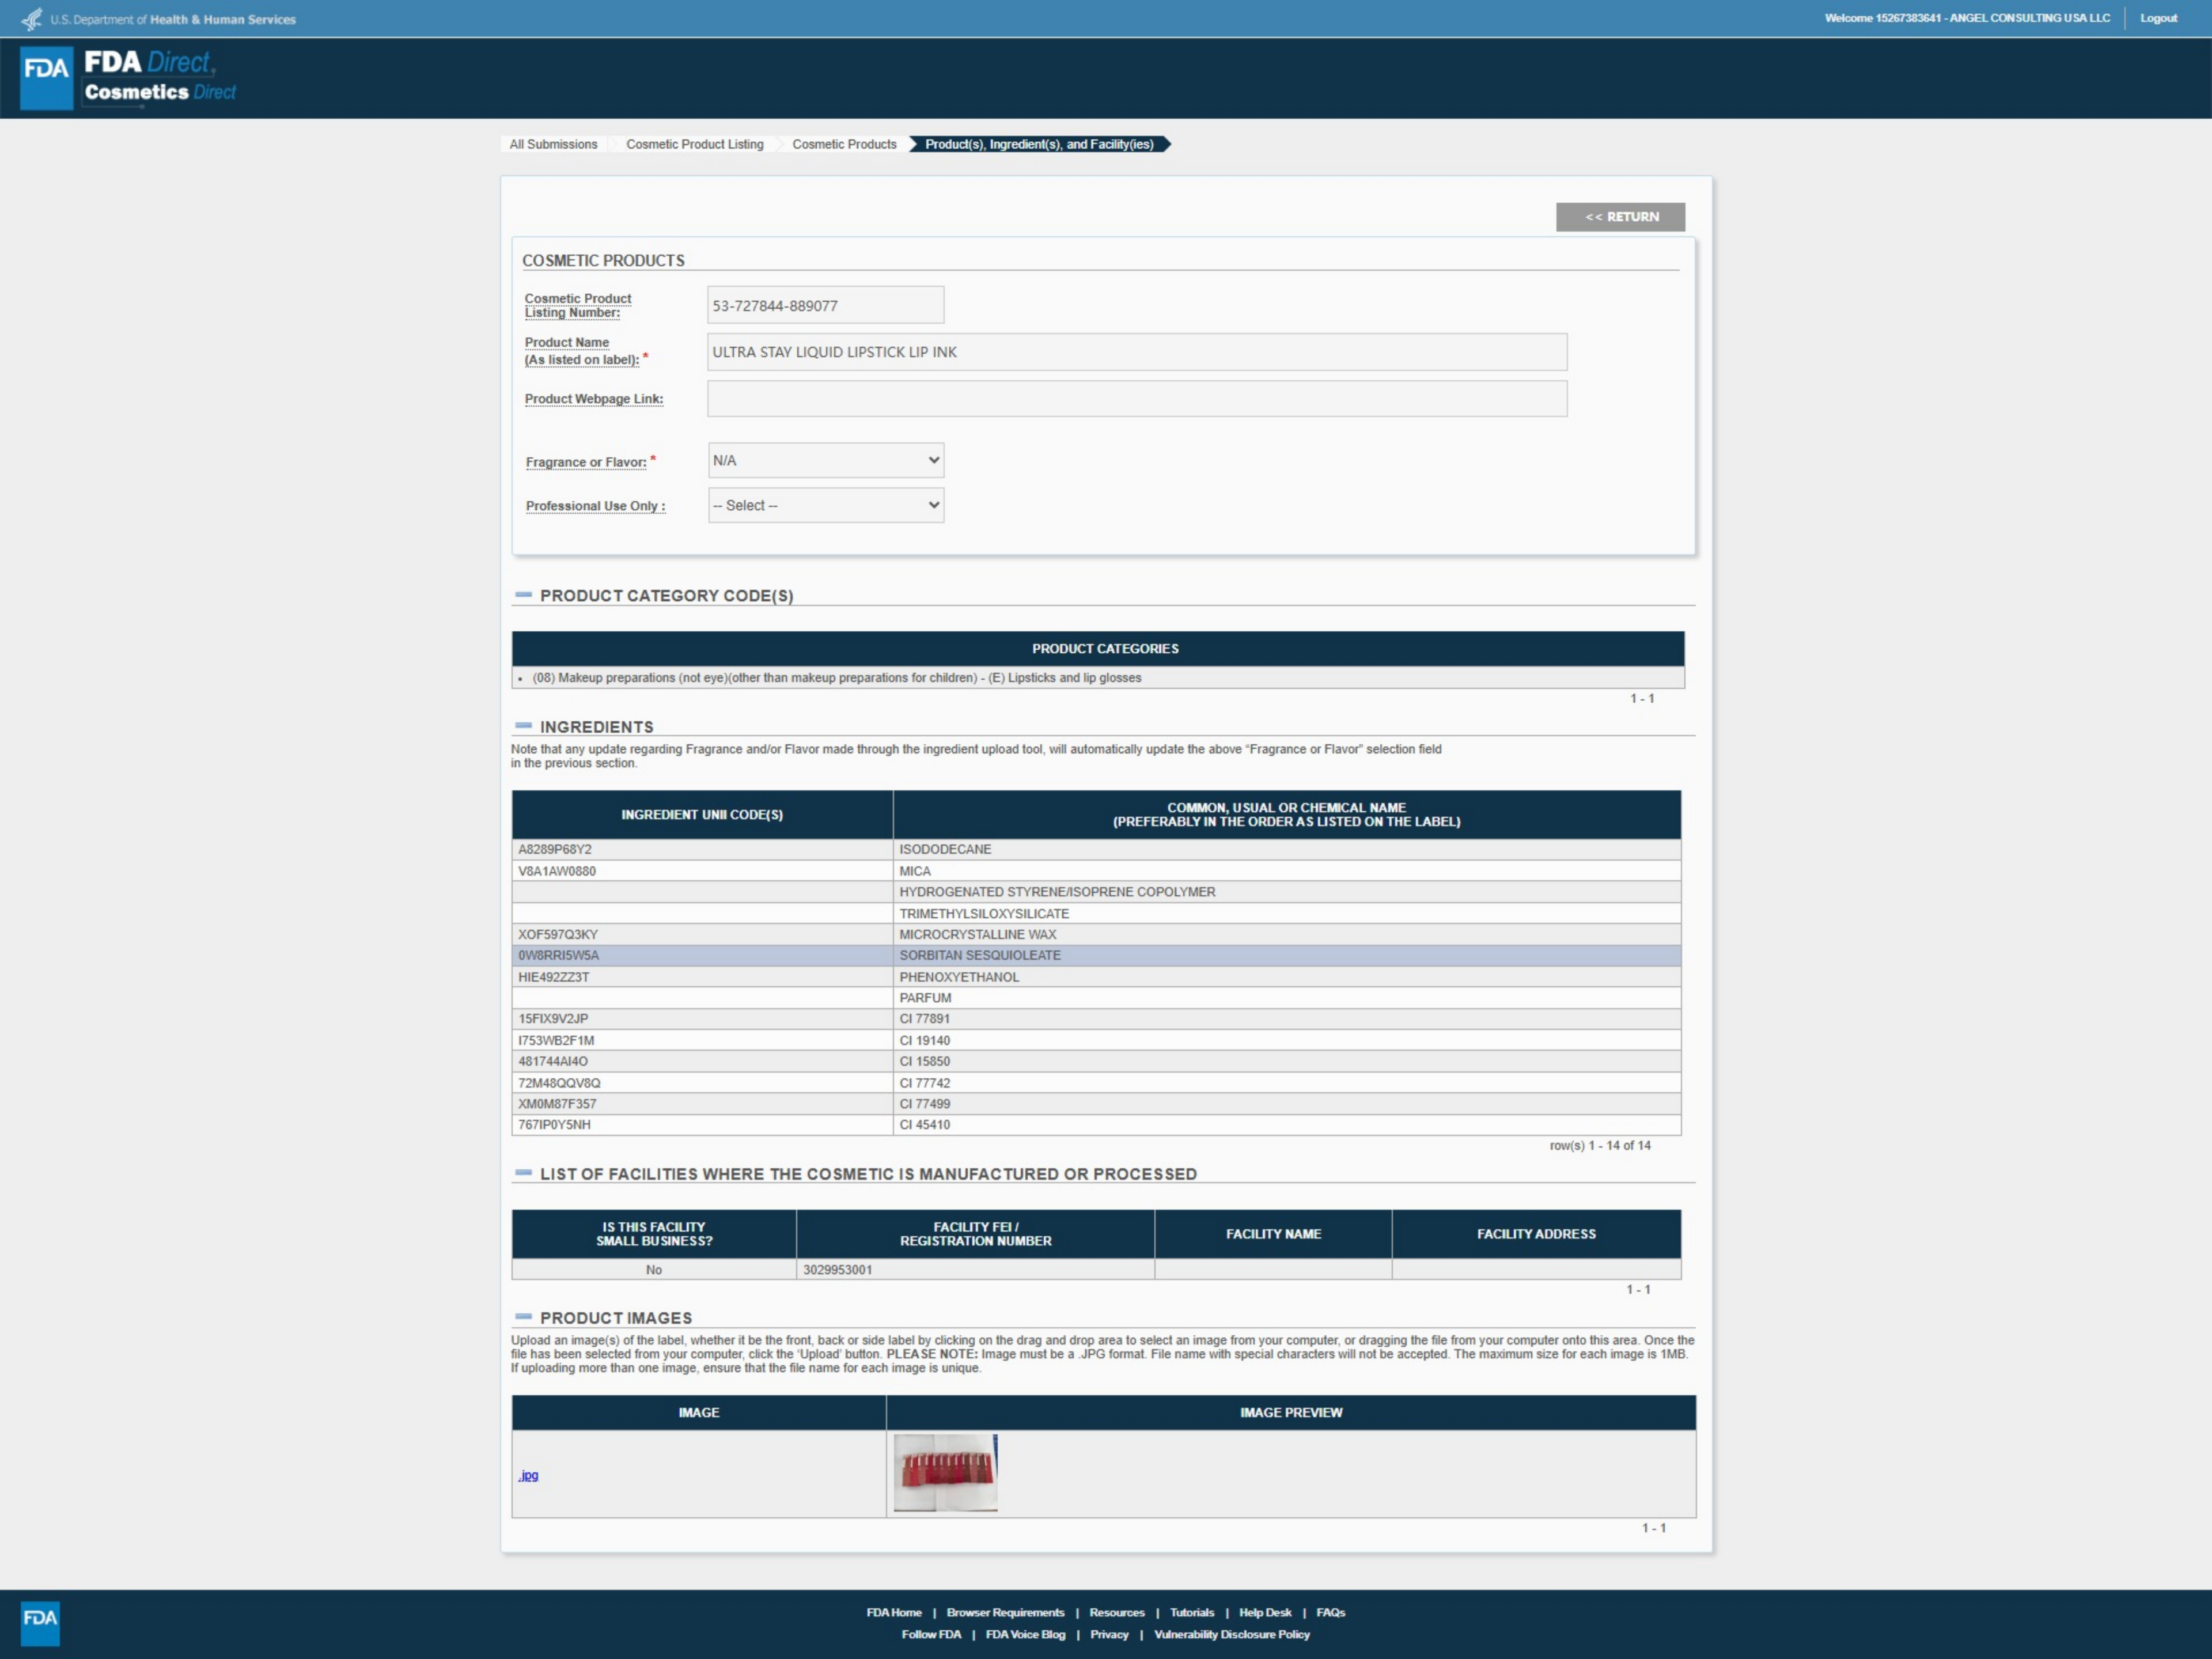The height and width of the screenshot is (1659, 2212).
Task: Click the lipstick product image preview
Action: 945,1472
